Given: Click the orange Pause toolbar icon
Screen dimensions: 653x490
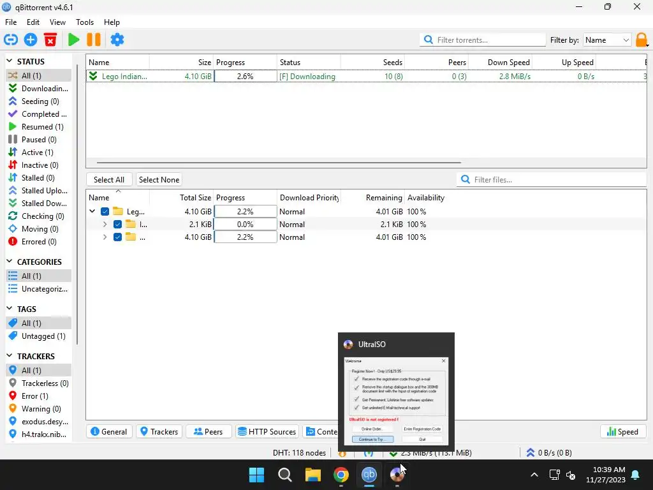Looking at the screenshot, I should coord(94,40).
